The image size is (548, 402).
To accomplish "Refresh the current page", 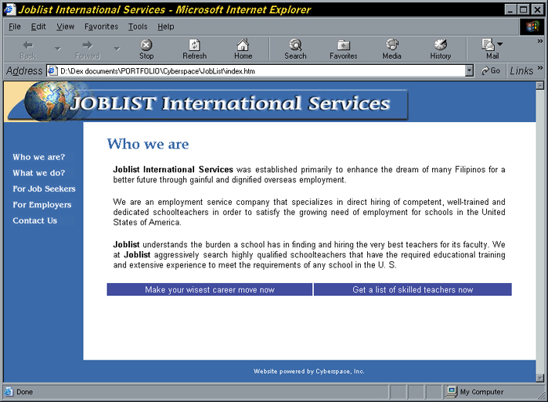I will (194, 49).
